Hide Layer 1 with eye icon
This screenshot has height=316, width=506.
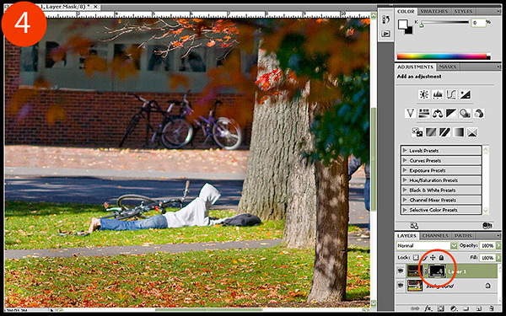(401, 271)
